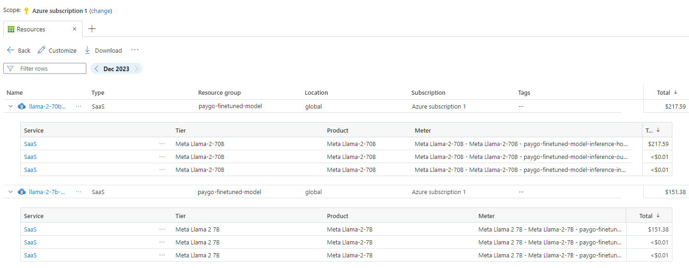The image size is (689, 268).
Task: Add a new view tab with plus
Action: (x=92, y=29)
